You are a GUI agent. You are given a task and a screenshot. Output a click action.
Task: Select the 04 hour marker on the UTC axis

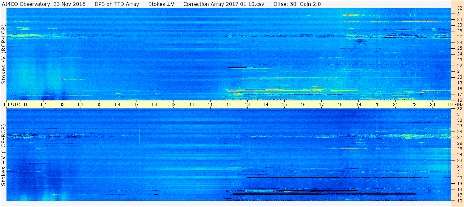[x=81, y=104]
